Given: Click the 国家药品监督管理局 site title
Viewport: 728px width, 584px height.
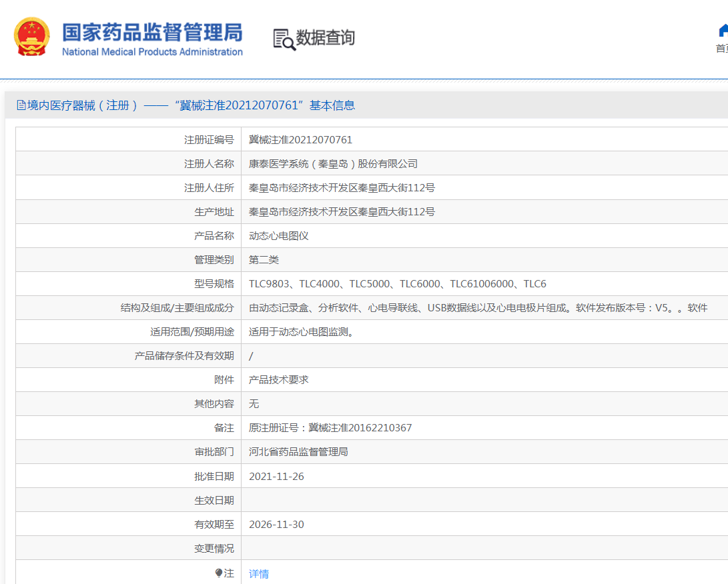Looking at the screenshot, I should pyautogui.click(x=152, y=31).
